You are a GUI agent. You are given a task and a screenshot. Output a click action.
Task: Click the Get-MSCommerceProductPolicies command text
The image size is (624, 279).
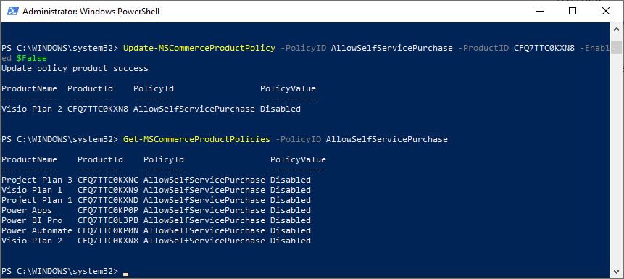196,139
